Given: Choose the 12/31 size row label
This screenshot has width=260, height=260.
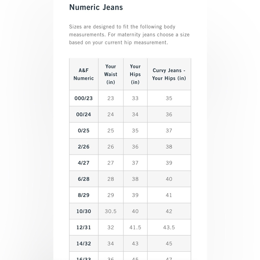Looking at the screenshot, I should [x=83, y=227].
